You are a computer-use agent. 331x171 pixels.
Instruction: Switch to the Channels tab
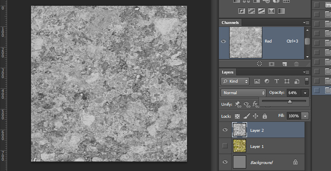(230, 23)
